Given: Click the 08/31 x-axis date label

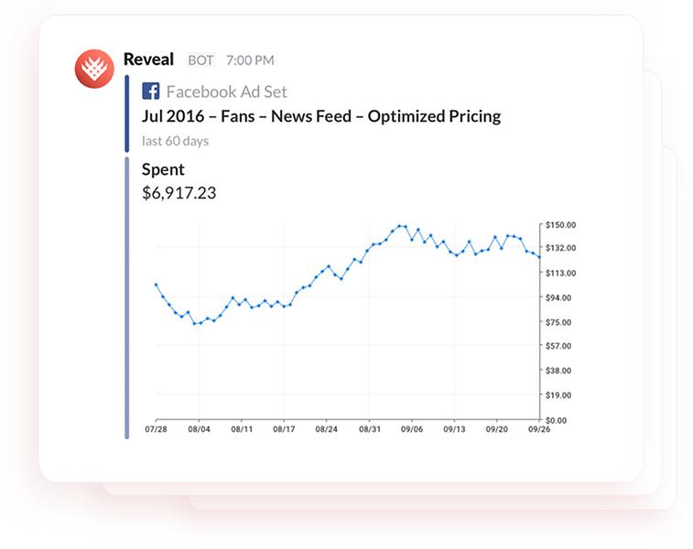Looking at the screenshot, I should pyautogui.click(x=370, y=429).
